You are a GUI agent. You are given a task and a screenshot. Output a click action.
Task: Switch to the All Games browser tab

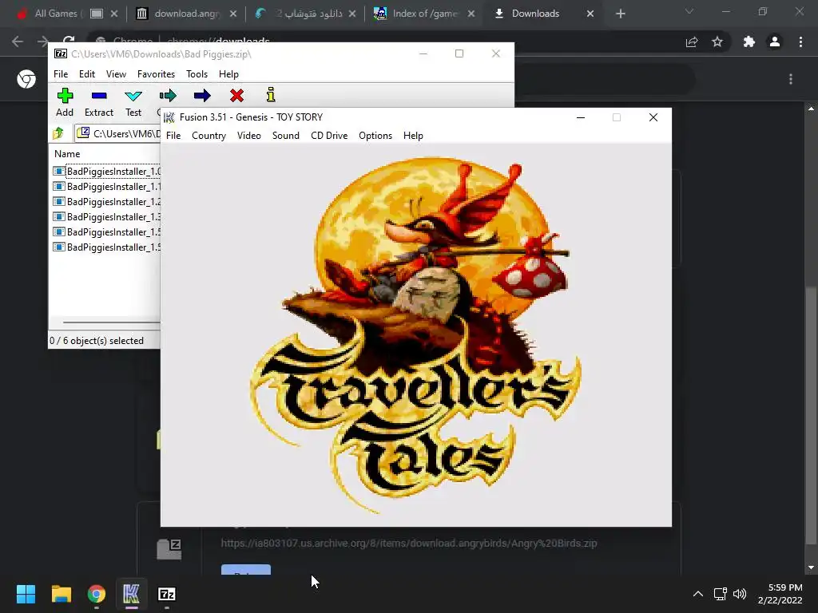67,14
